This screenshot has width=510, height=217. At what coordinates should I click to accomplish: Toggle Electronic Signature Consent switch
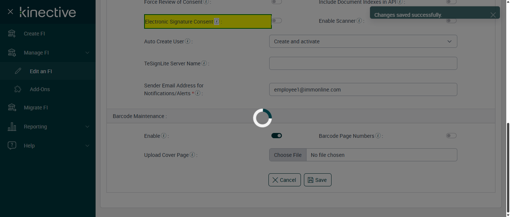pos(277,21)
